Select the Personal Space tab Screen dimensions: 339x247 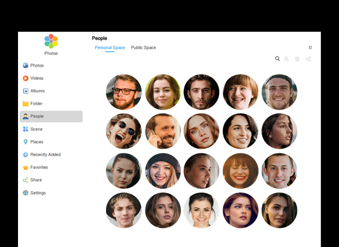click(110, 48)
